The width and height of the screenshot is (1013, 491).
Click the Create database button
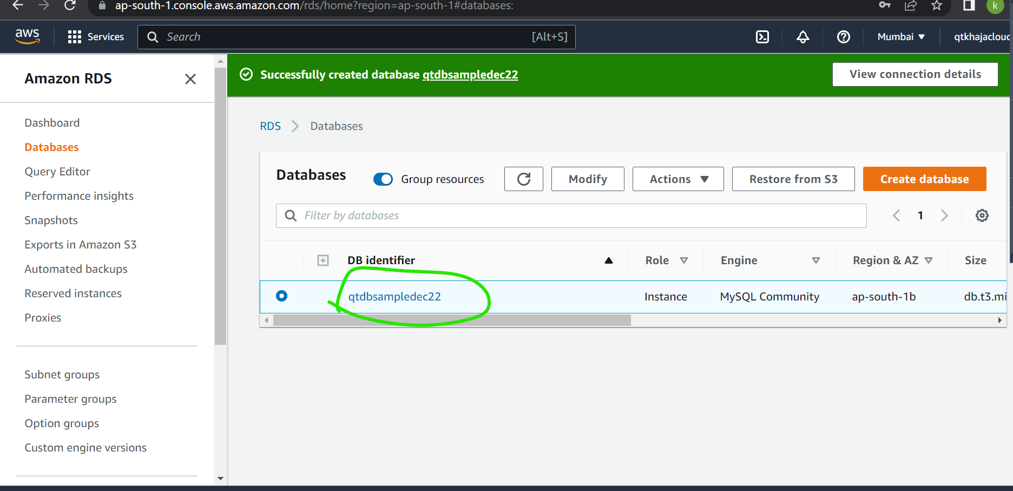(x=924, y=179)
